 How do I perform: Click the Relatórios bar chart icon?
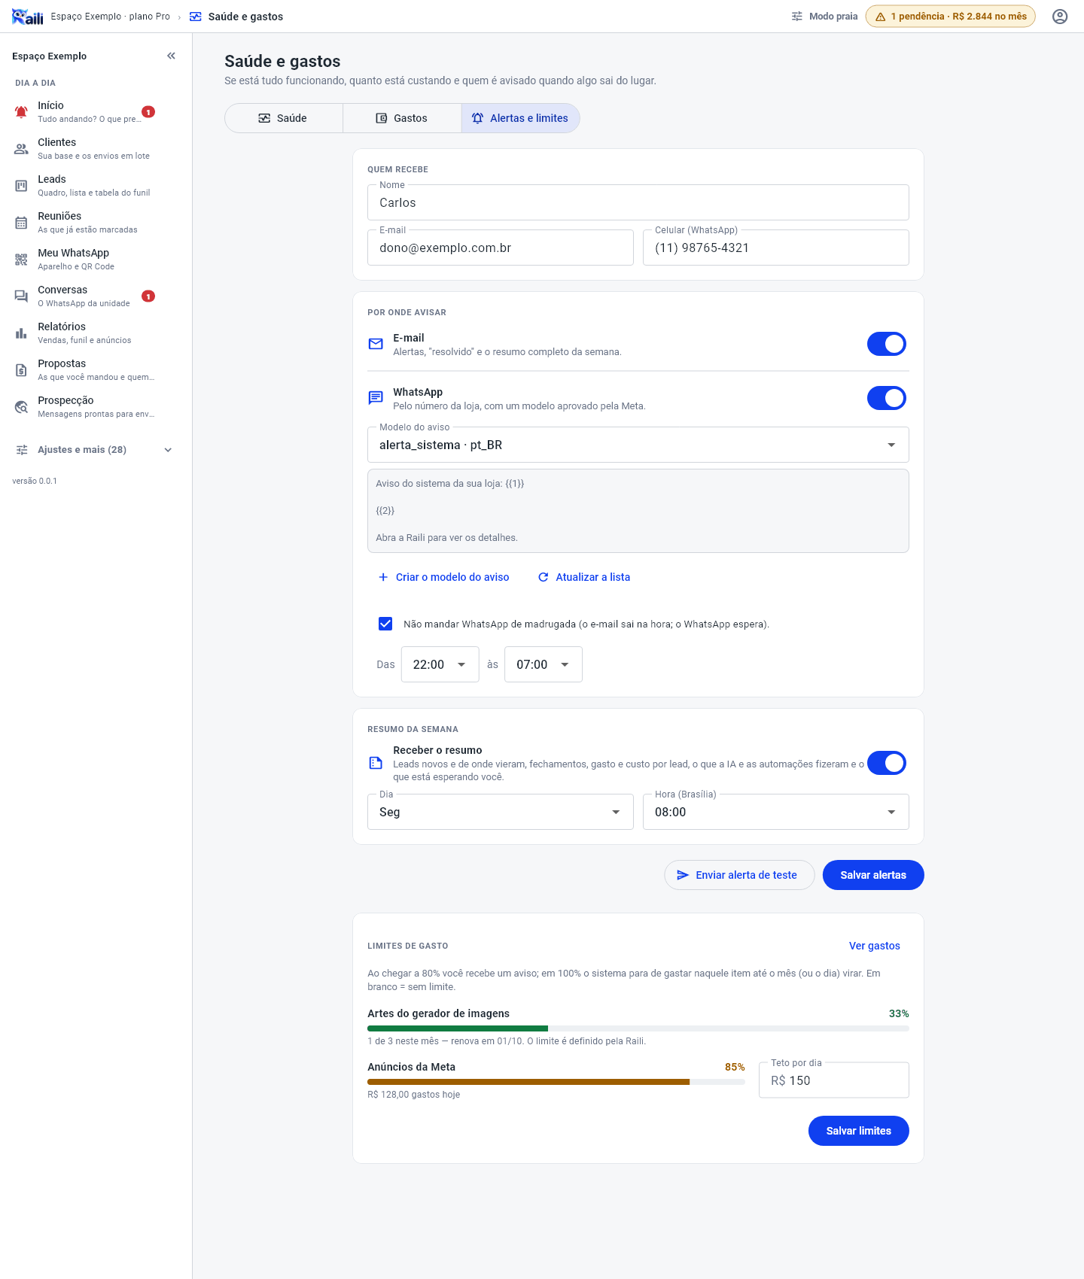tap(21, 333)
